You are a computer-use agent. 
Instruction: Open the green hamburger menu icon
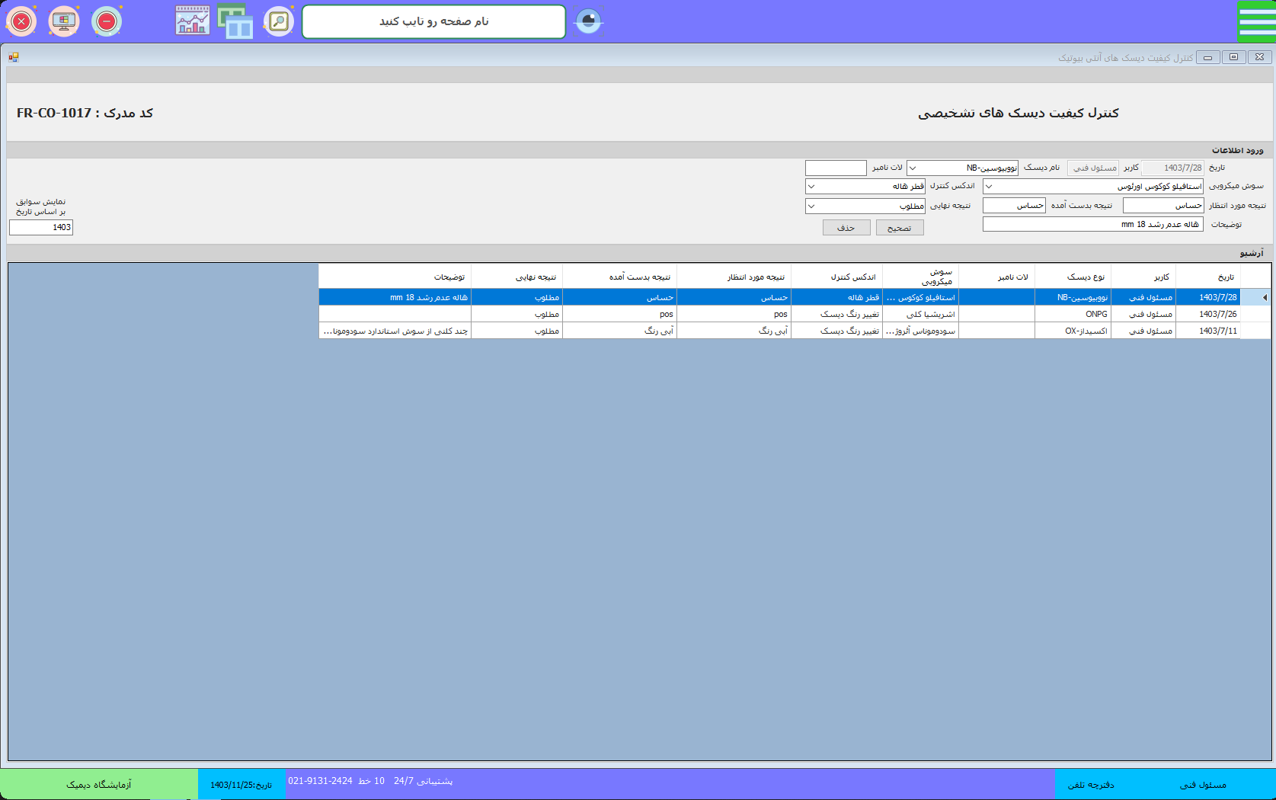[1256, 21]
